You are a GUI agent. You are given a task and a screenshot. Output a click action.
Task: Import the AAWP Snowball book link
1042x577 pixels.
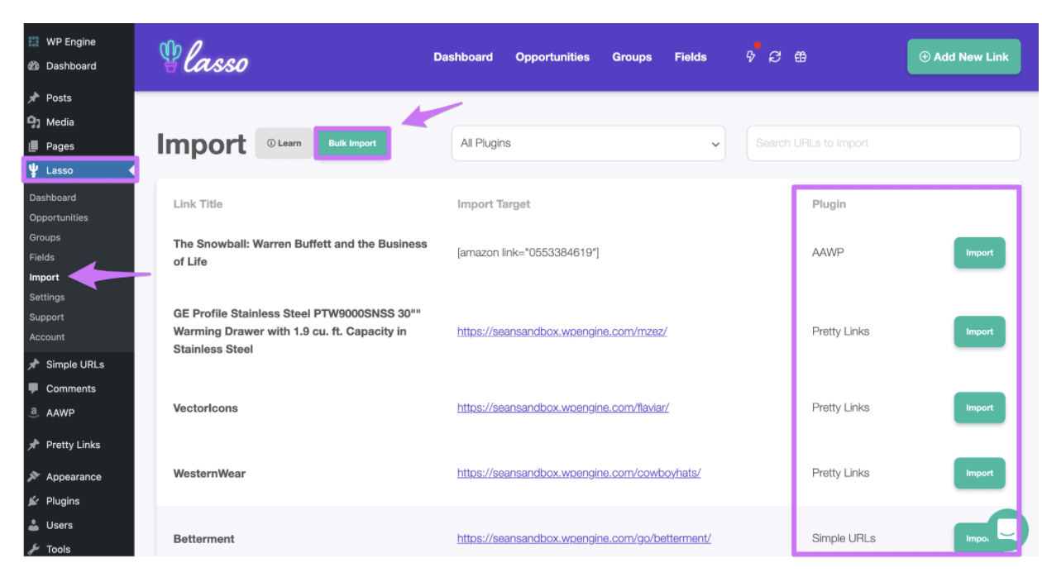pos(979,253)
